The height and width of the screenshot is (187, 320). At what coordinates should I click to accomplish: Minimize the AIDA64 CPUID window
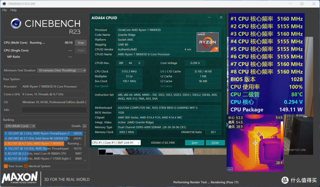click(x=209, y=17)
